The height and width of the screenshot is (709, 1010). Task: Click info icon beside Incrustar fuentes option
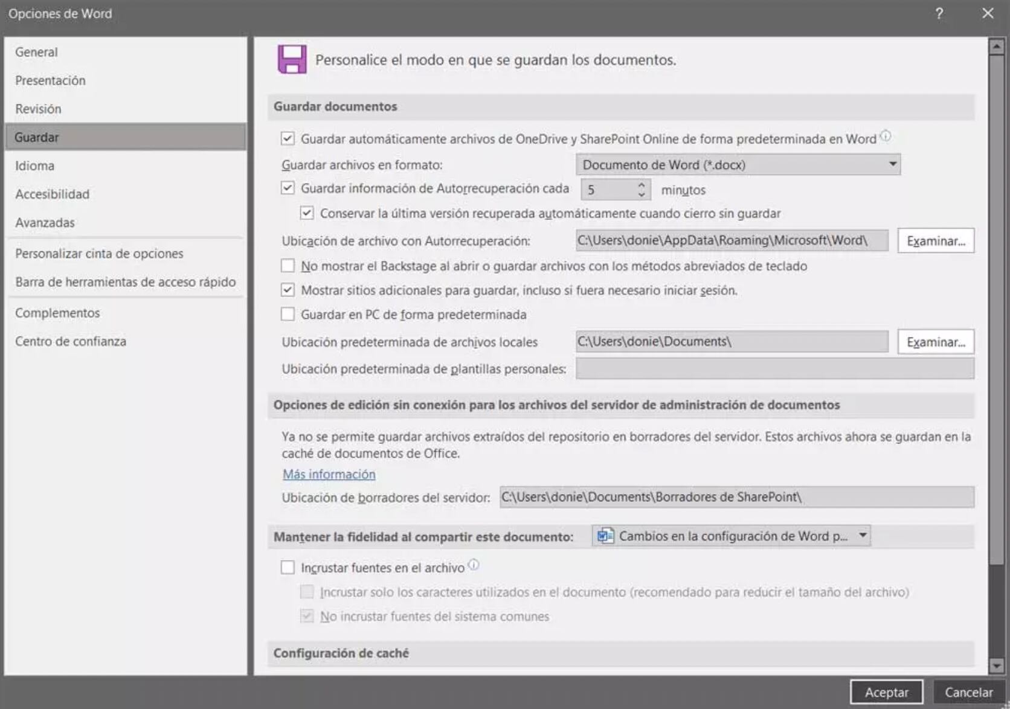(474, 565)
